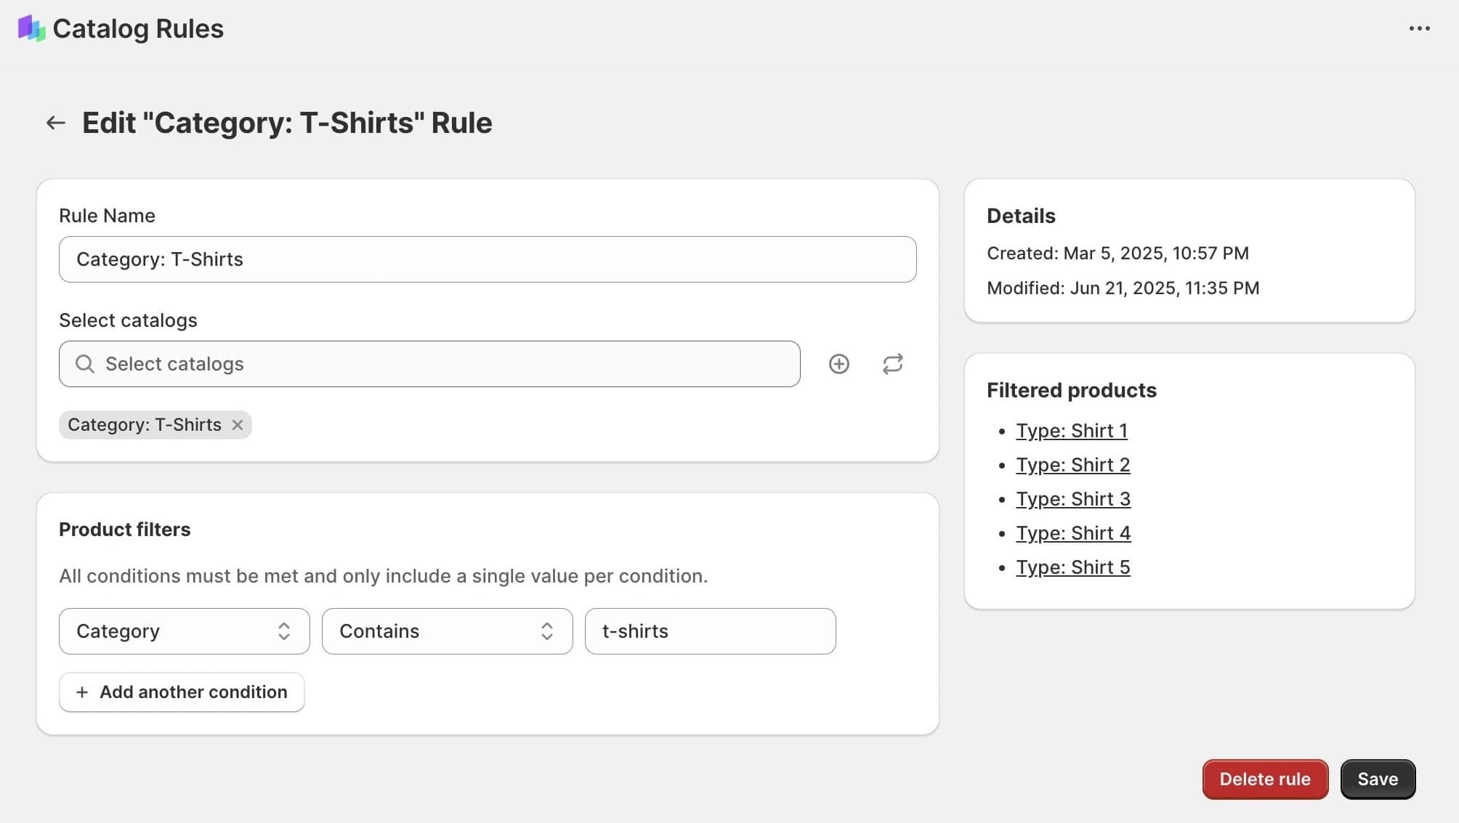The image size is (1459, 823).
Task: Click Add another condition button
Action: (182, 692)
